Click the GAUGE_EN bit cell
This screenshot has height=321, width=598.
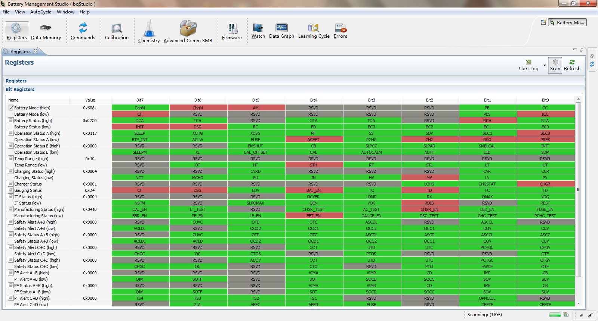click(372, 216)
